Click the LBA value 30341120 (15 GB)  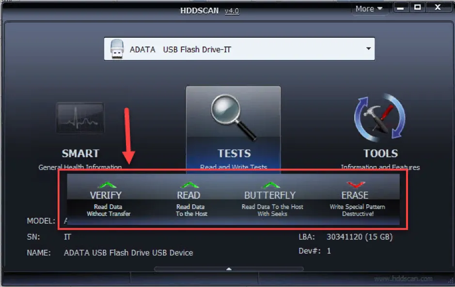pyautogui.click(x=360, y=237)
